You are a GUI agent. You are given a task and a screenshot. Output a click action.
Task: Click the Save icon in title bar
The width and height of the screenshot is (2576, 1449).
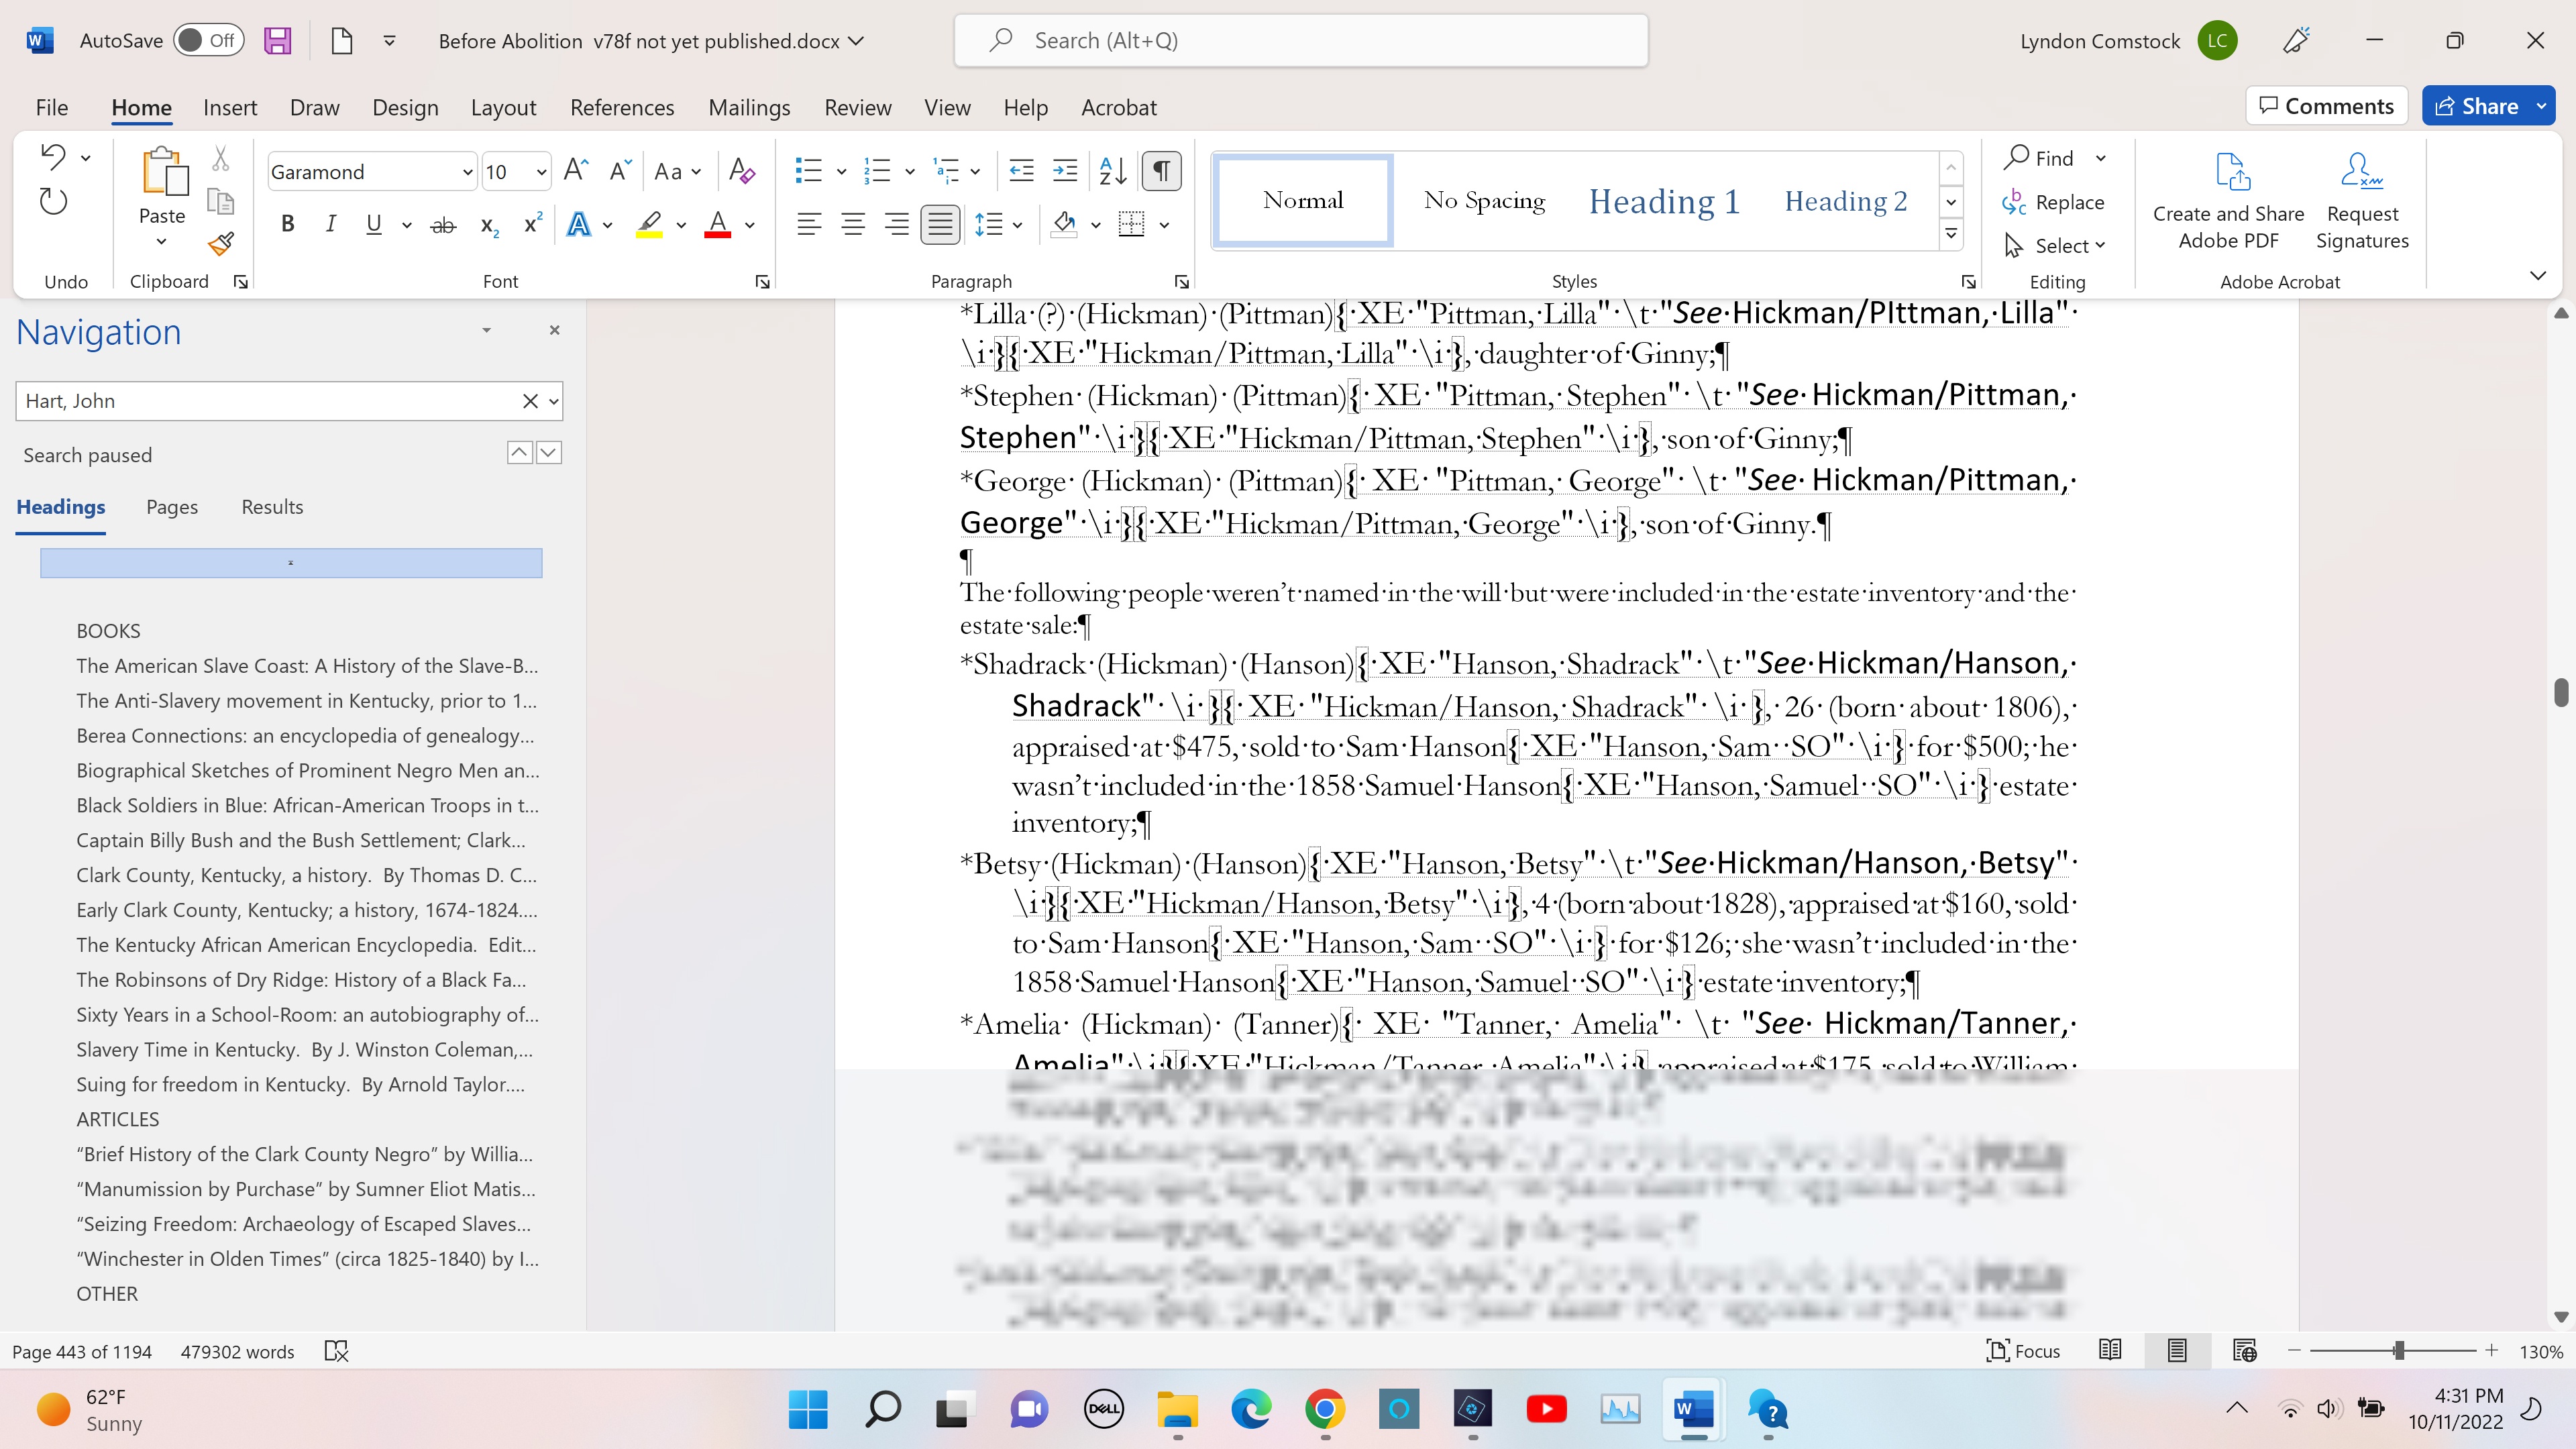coord(277,41)
